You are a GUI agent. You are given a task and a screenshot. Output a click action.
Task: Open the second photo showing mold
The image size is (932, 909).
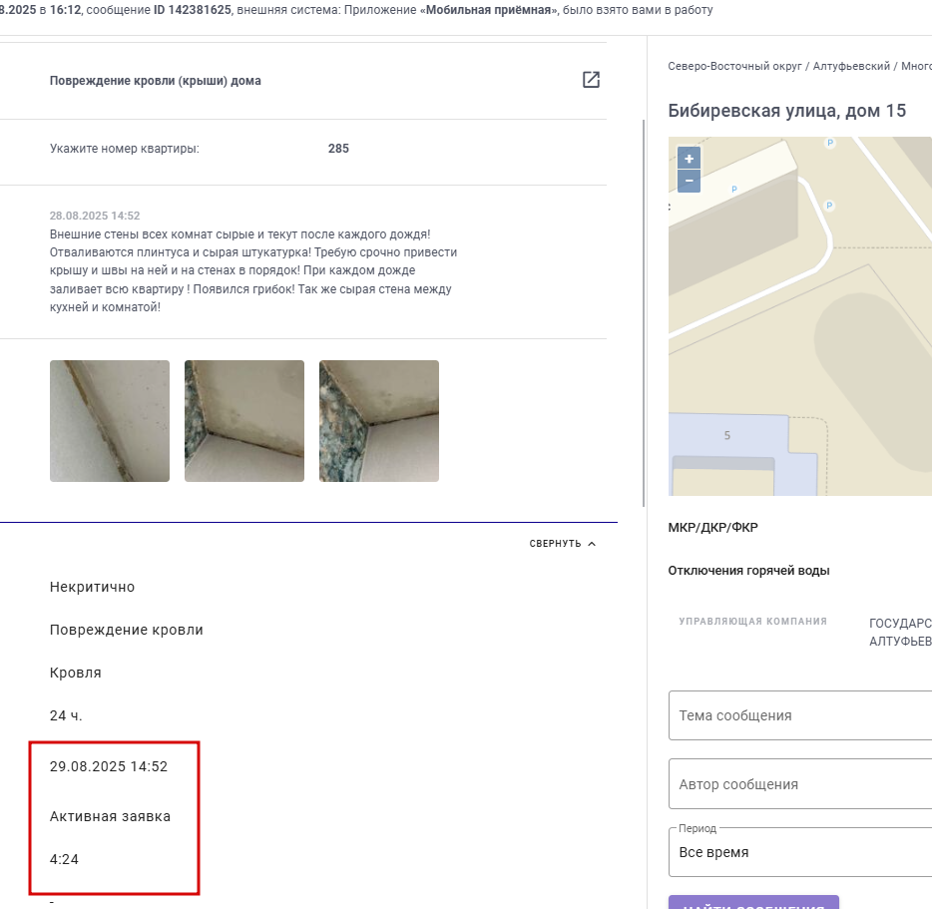click(244, 421)
